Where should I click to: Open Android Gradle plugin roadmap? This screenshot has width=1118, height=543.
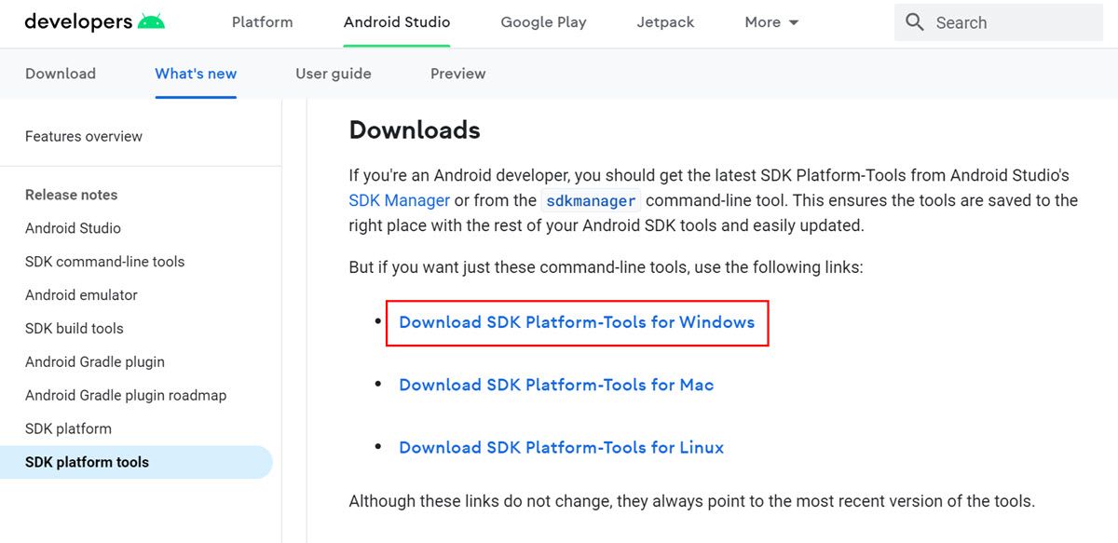point(126,395)
